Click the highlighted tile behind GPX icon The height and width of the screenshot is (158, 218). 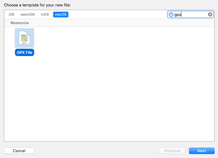(31, 31)
